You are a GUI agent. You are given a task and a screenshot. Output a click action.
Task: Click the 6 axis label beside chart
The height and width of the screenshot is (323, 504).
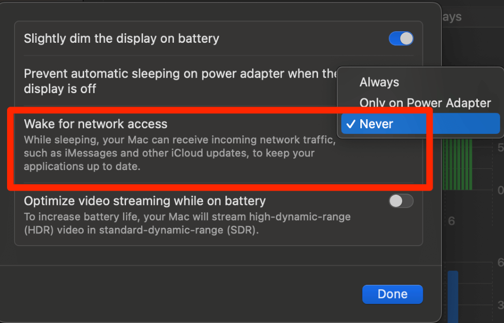[x=452, y=221]
